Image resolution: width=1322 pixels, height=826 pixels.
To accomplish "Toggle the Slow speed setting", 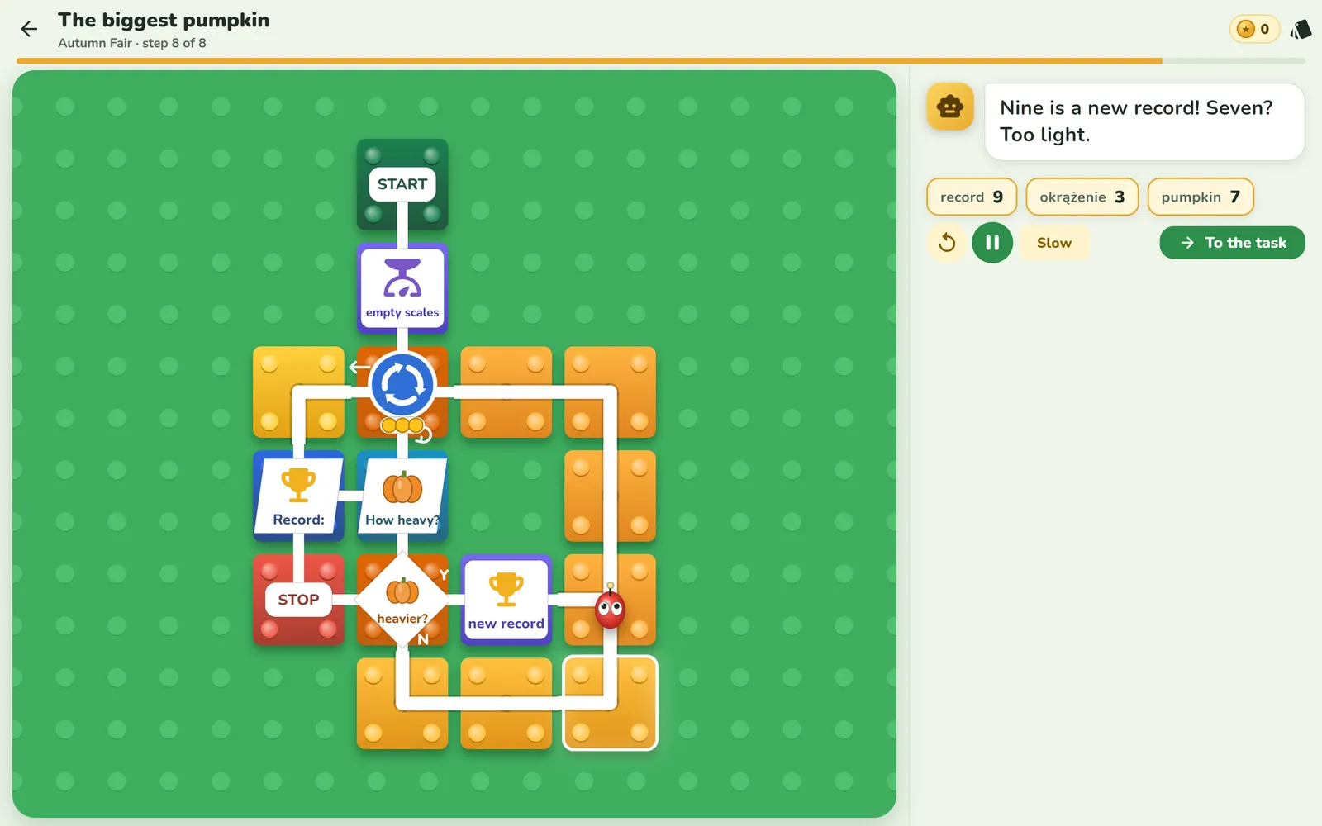I will (1054, 243).
